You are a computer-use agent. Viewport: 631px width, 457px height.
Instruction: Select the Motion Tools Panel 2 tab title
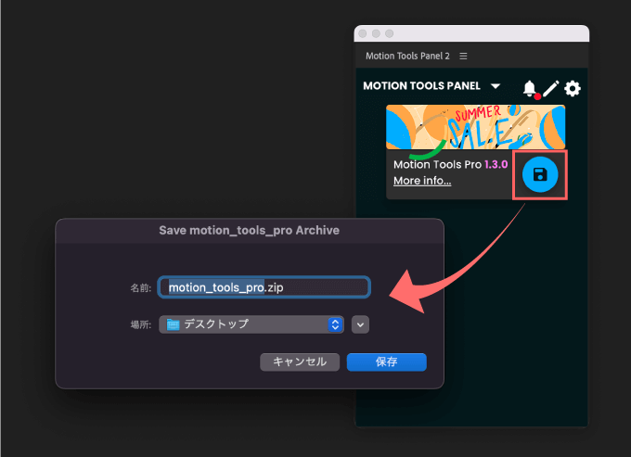[407, 57]
